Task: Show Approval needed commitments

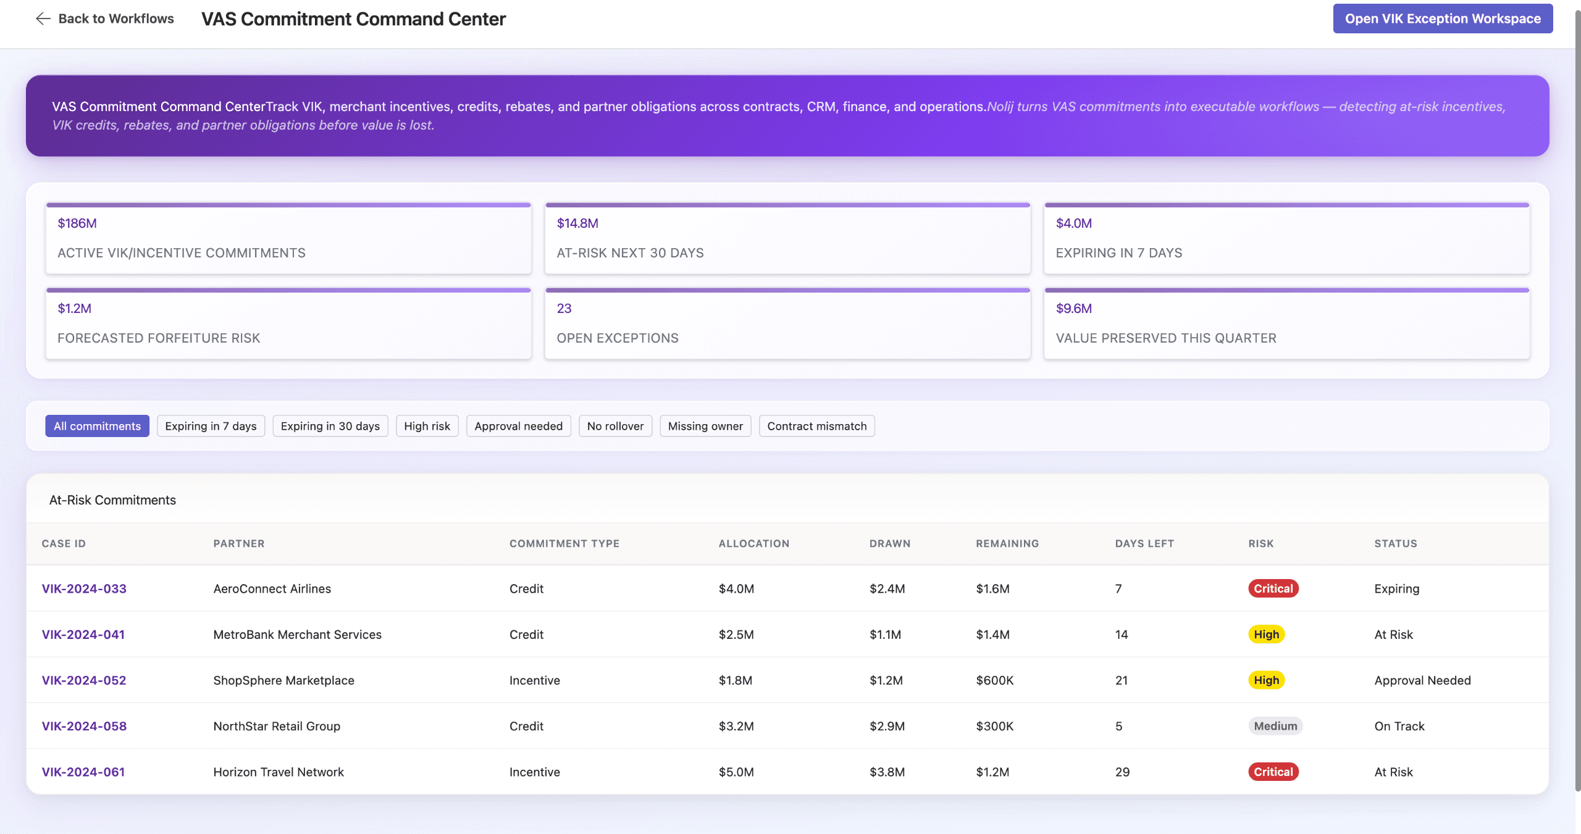Action: pyautogui.click(x=519, y=426)
